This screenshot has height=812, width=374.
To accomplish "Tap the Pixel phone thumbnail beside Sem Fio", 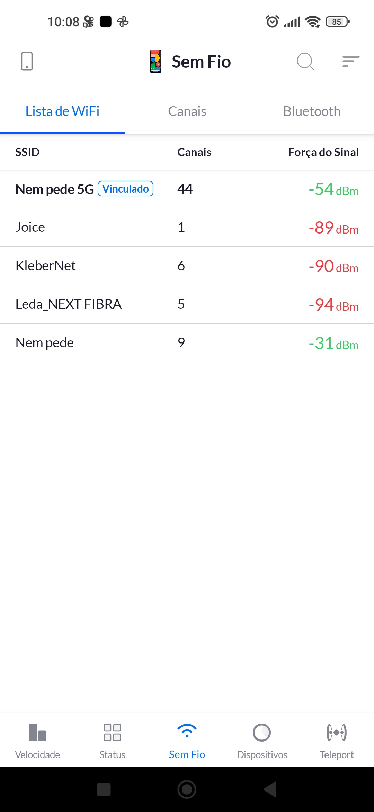I will pyautogui.click(x=155, y=61).
